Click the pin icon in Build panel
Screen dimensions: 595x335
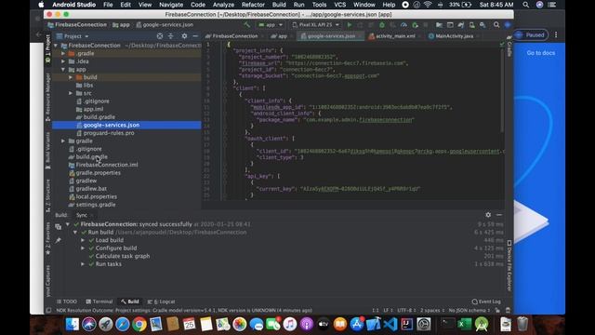pyautogui.click(x=58, y=240)
